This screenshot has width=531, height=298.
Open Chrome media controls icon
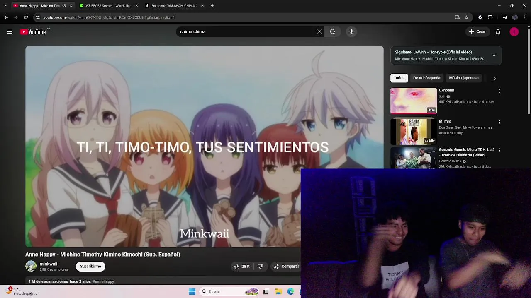point(505,17)
